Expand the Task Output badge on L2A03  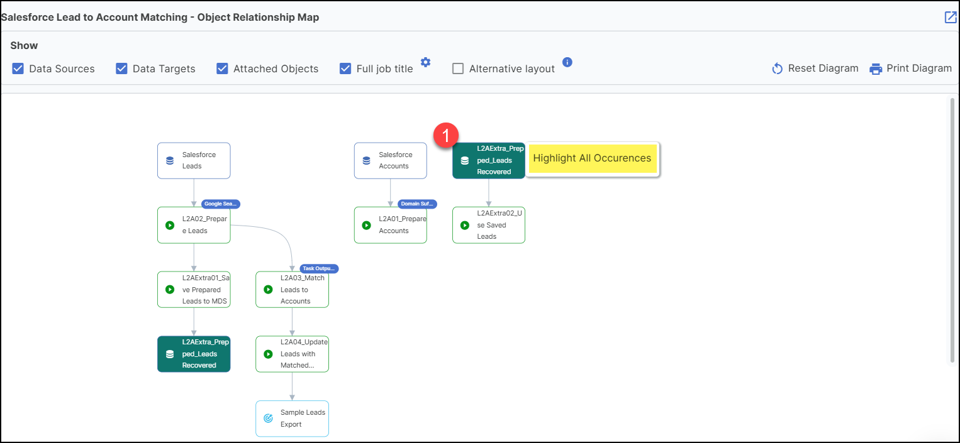(319, 268)
